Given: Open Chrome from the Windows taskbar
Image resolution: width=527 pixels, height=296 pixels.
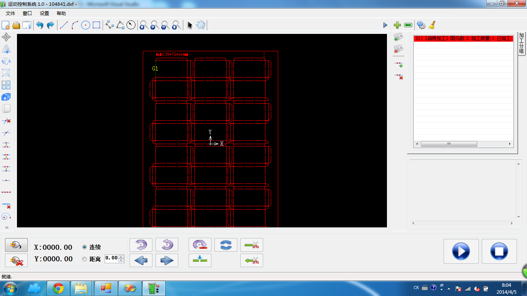Looking at the screenshot, I should pos(58,288).
